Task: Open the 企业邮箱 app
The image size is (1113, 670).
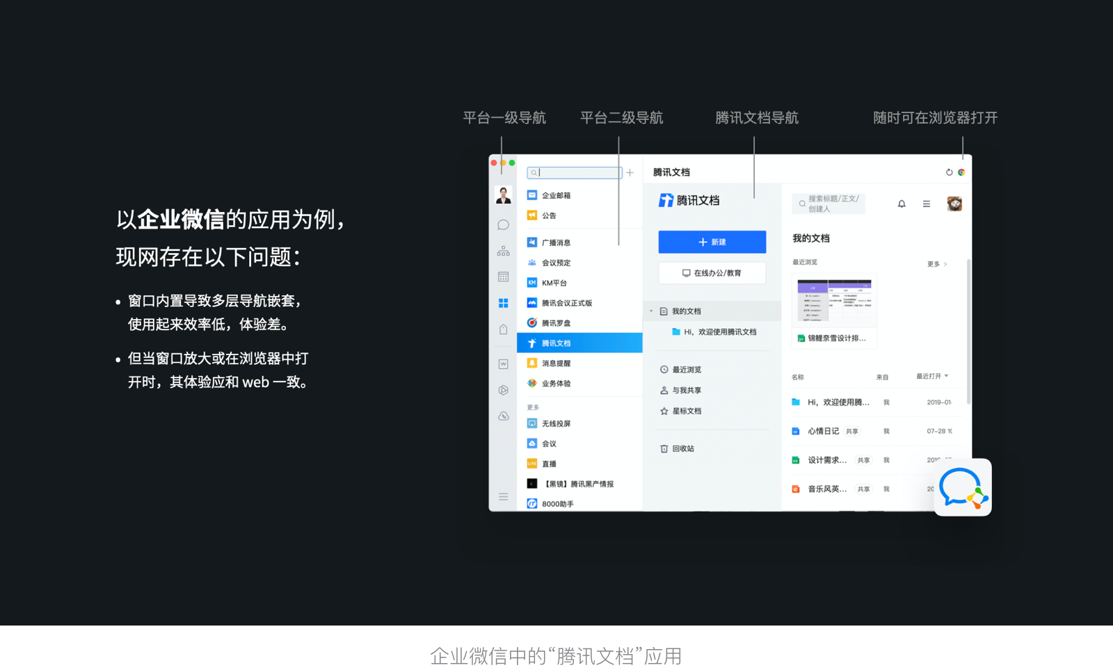Action: click(579, 195)
